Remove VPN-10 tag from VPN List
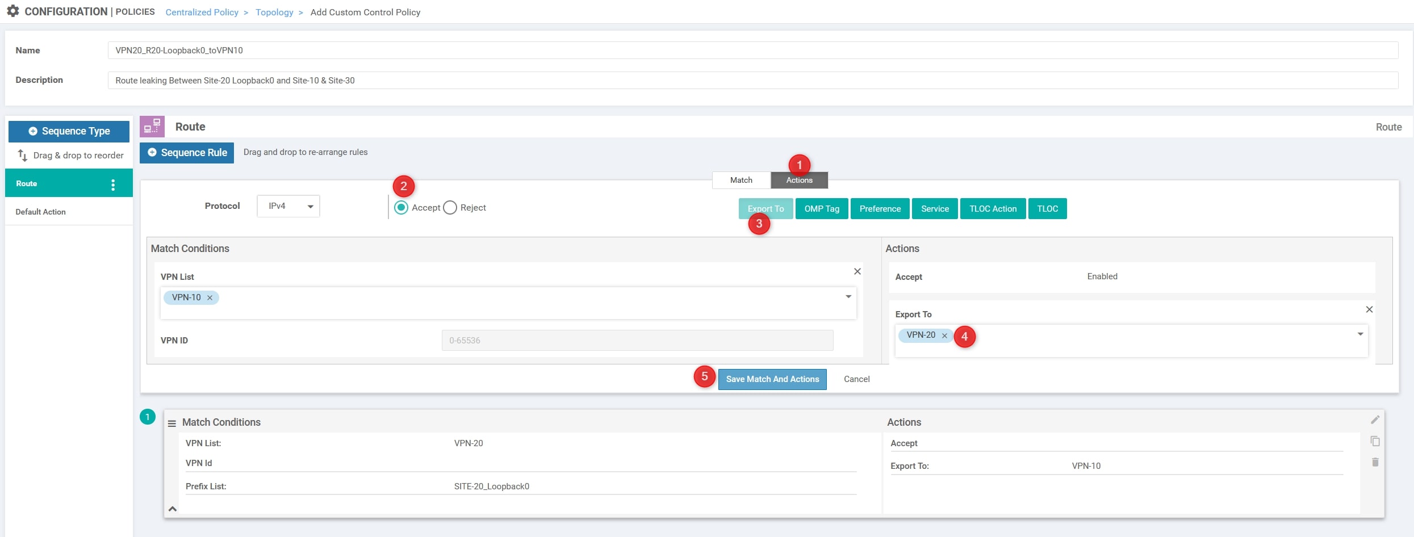The height and width of the screenshot is (537, 1414). [210, 298]
